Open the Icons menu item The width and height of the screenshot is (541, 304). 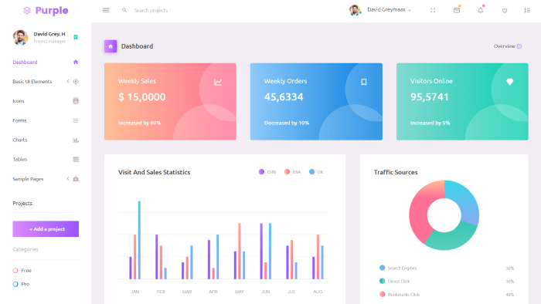coord(46,101)
